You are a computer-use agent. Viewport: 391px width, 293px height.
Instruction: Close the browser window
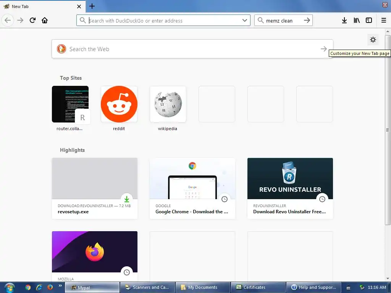pos(385,5)
